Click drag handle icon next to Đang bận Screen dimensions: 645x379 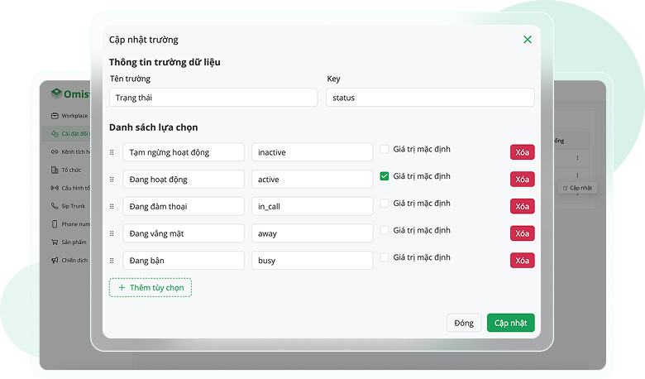coord(112,261)
